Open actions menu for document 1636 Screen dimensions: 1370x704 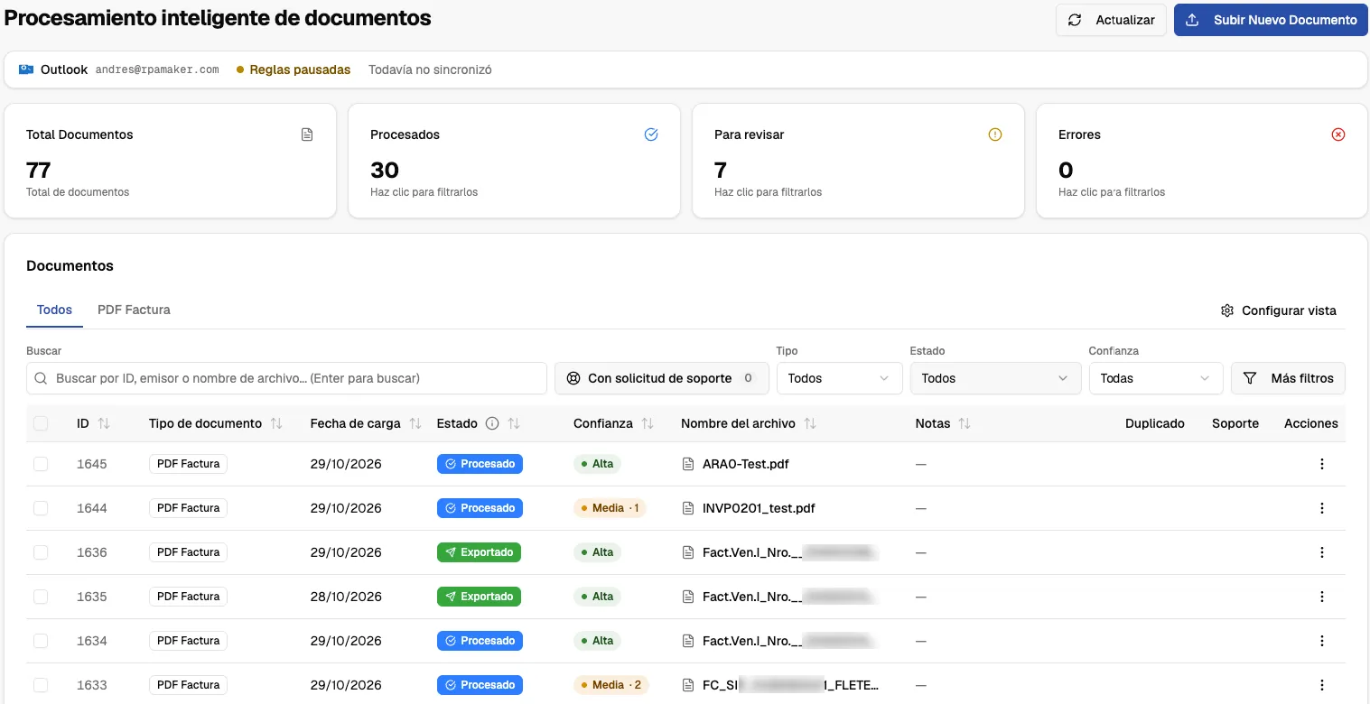(x=1322, y=552)
